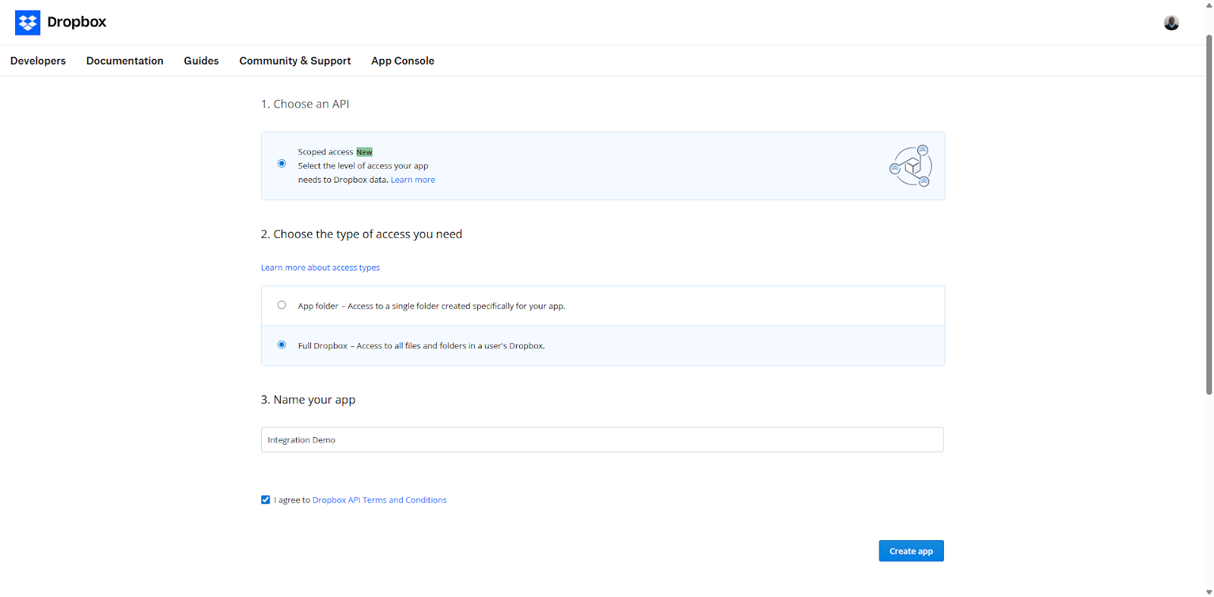
Task: Open the Documentation menu item
Action: 125,61
